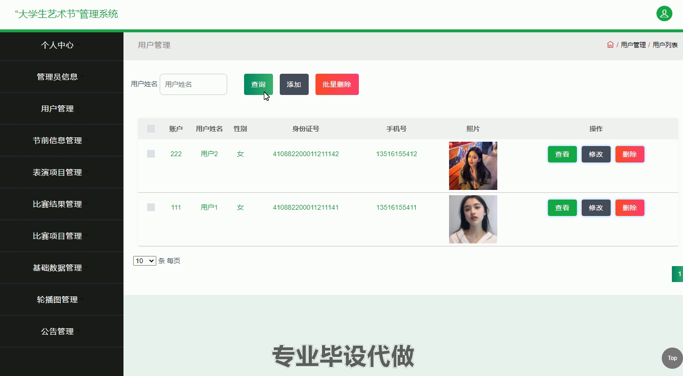Focus the 用户姓名 search input field
Viewport: 683px width, 376px height.
pos(193,84)
